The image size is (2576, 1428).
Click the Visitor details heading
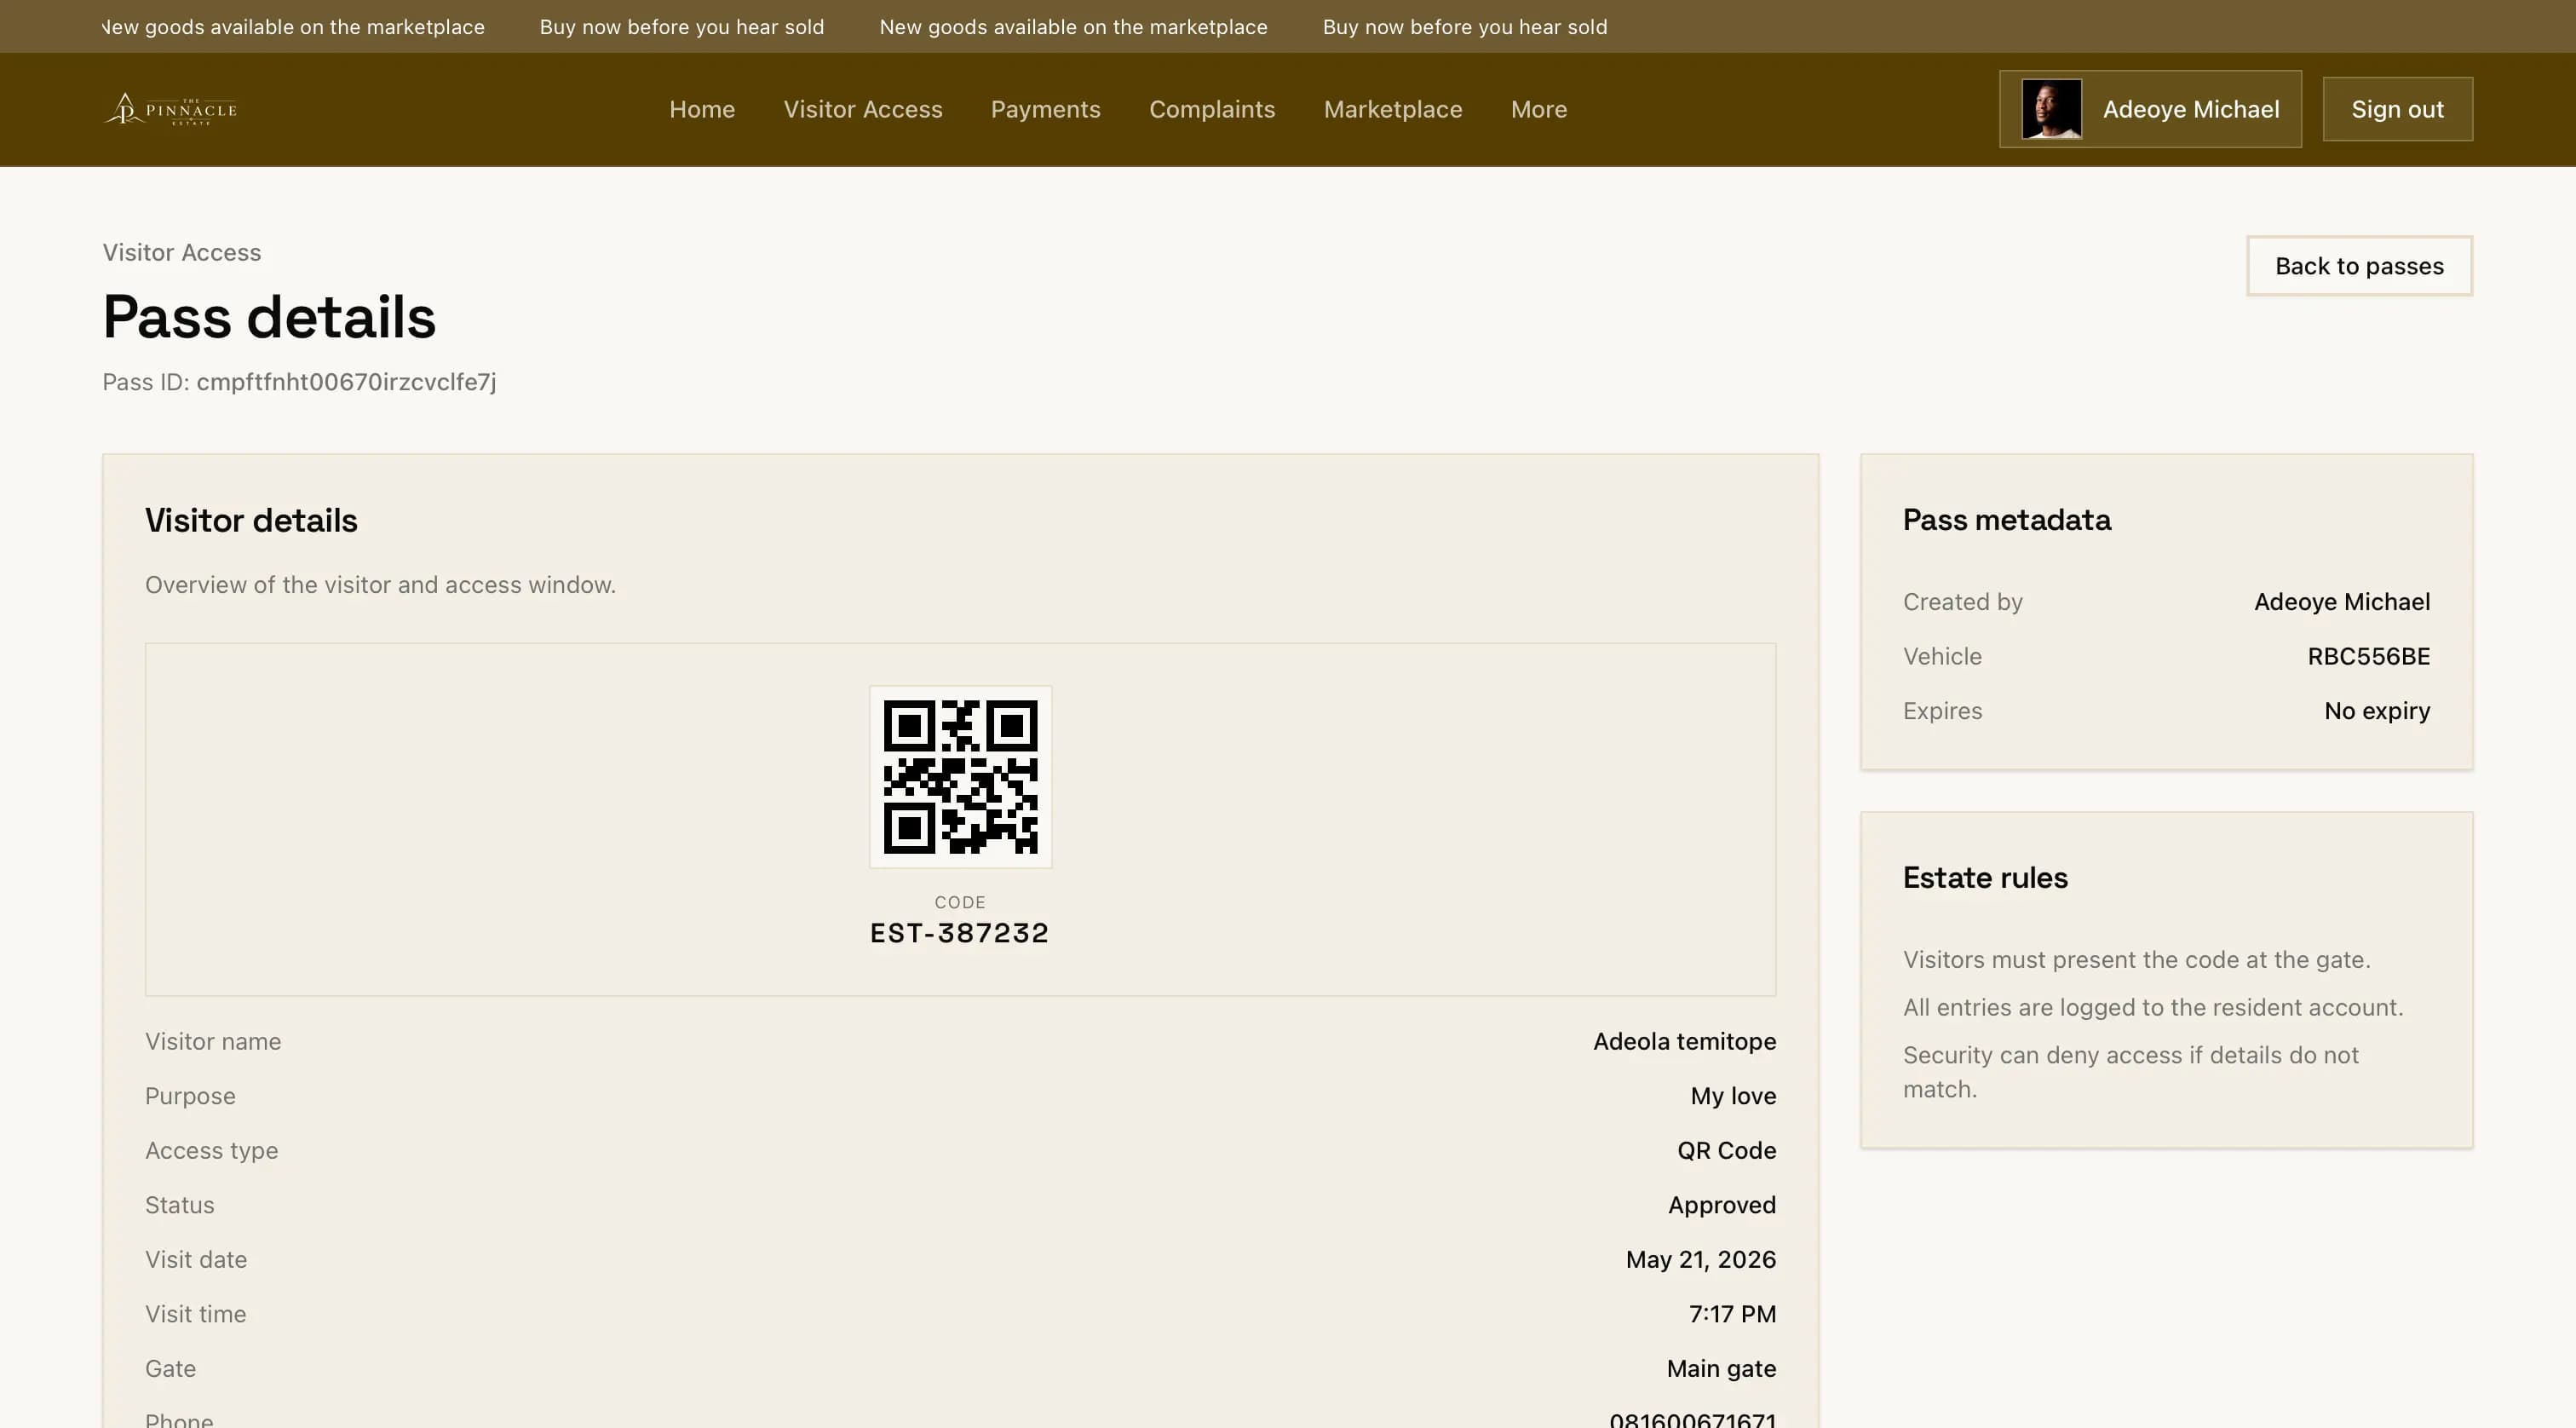pyautogui.click(x=251, y=520)
